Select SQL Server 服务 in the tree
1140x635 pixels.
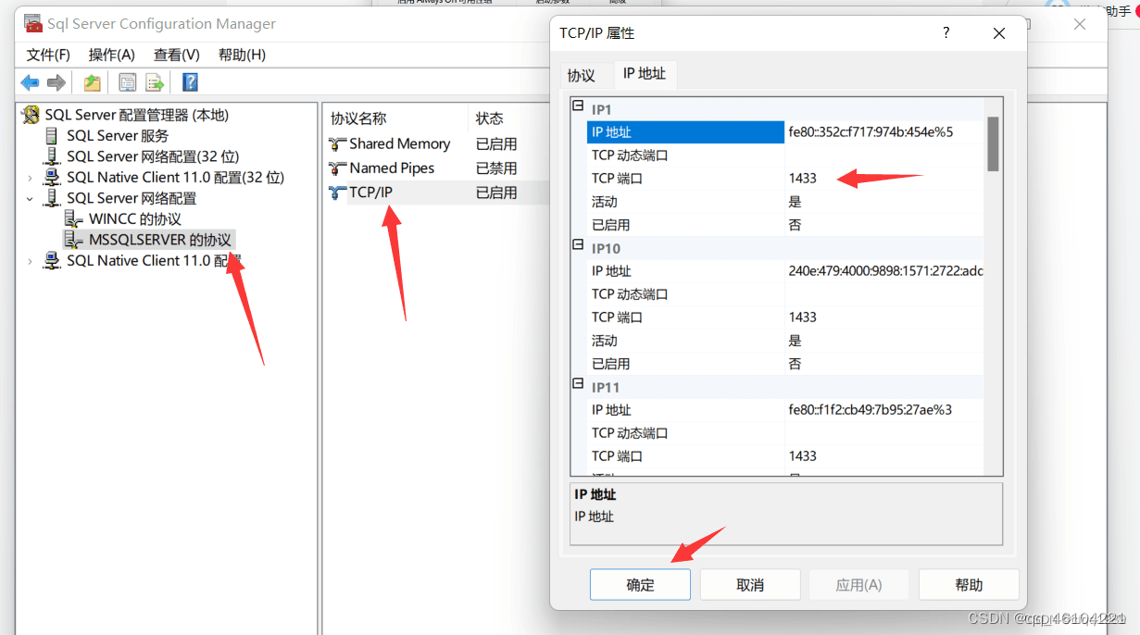pos(118,135)
